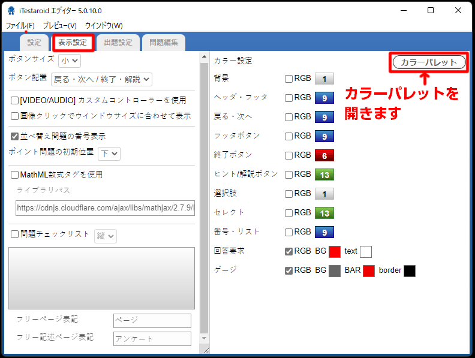Open the ファイル(F) menu
The height and width of the screenshot is (358, 475).
click(20, 25)
